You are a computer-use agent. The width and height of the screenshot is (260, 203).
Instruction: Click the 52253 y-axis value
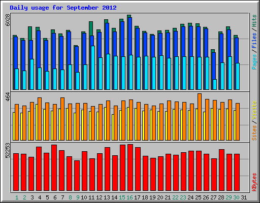[8, 150]
